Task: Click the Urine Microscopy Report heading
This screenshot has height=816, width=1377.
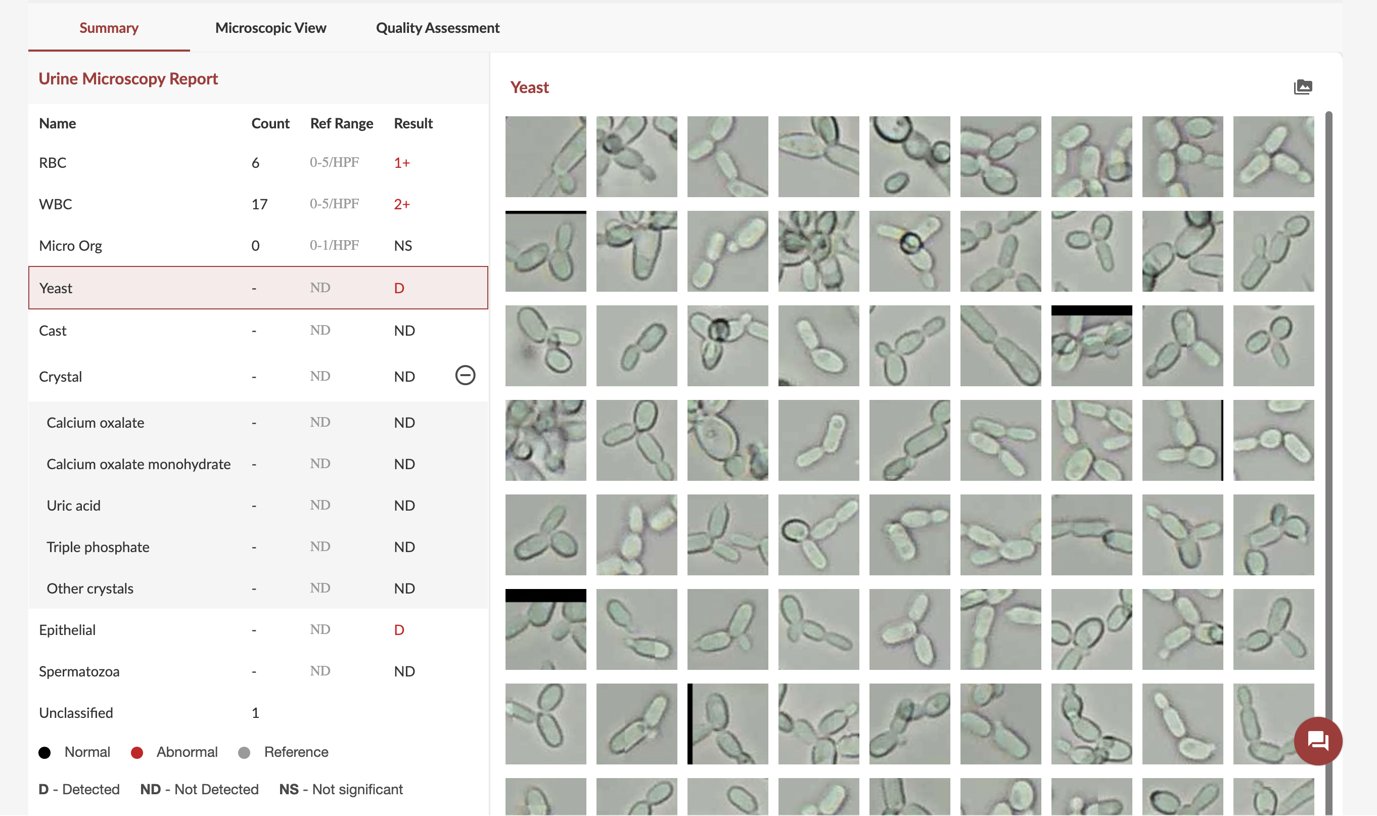Action: pyautogui.click(x=128, y=79)
